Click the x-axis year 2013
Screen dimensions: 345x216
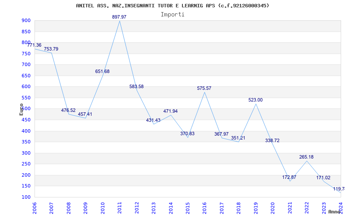[x=154, y=208]
